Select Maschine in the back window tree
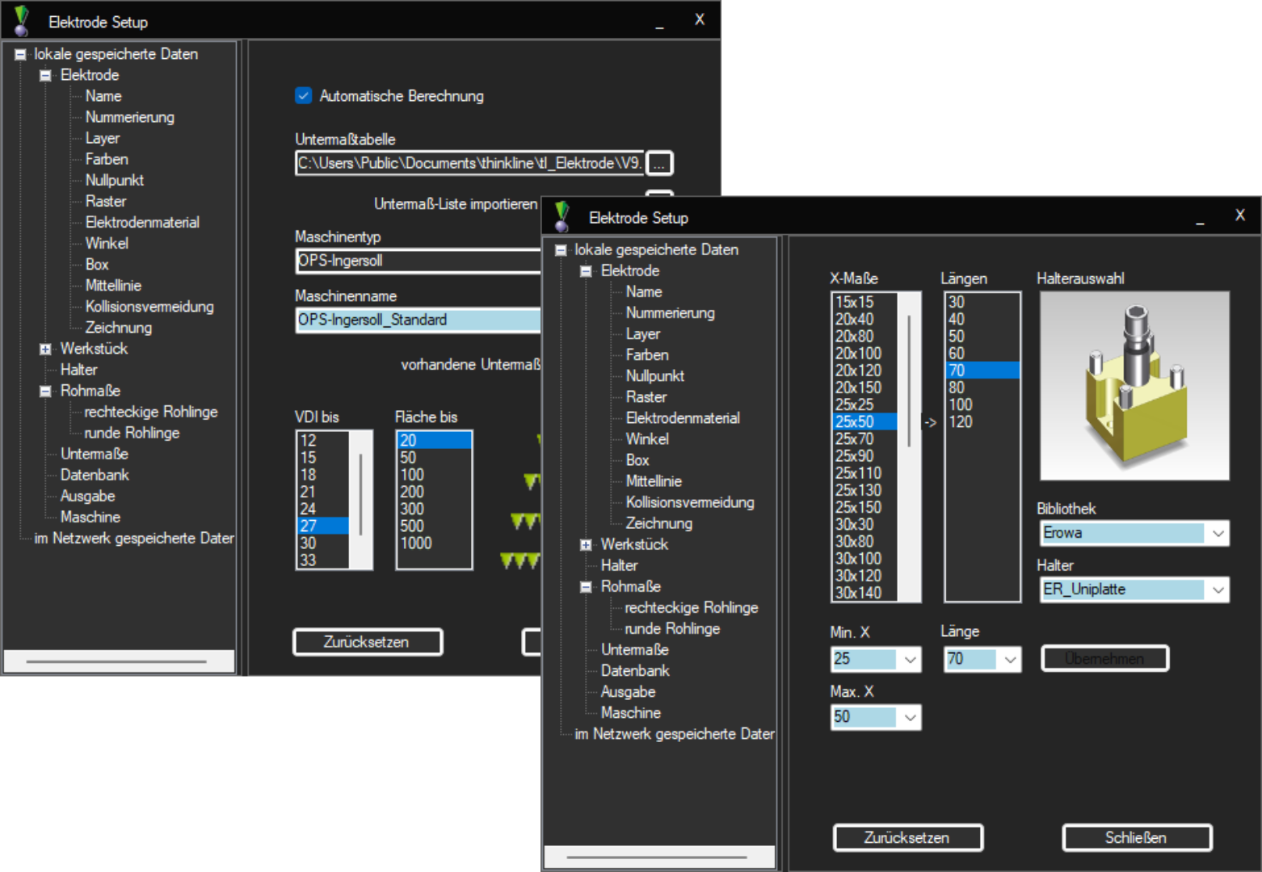 (90, 517)
